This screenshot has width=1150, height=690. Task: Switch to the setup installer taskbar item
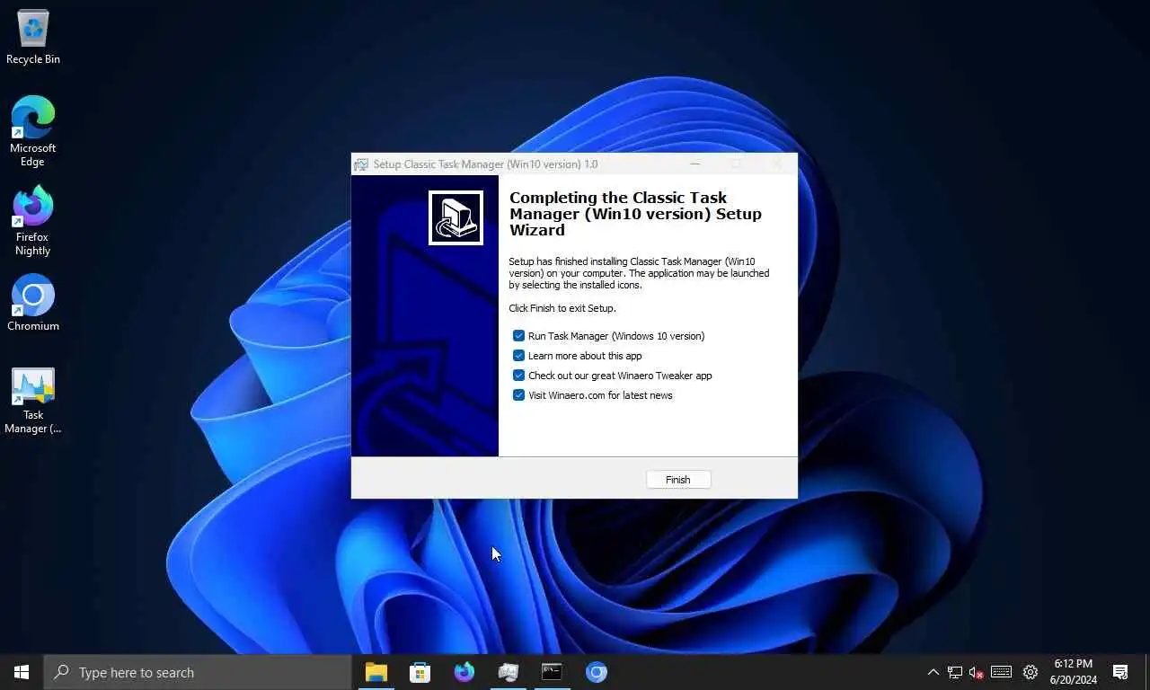tap(509, 672)
